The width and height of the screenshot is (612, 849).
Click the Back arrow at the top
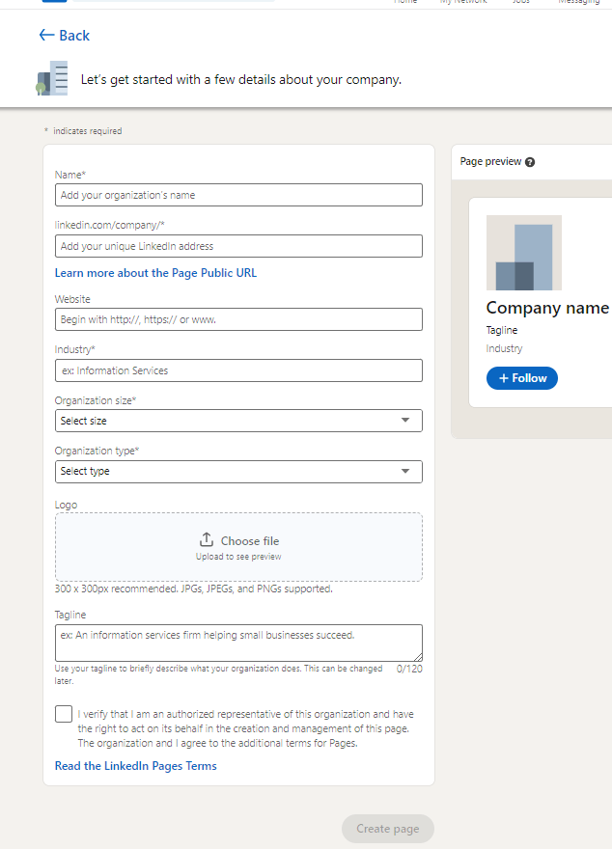[x=46, y=35]
